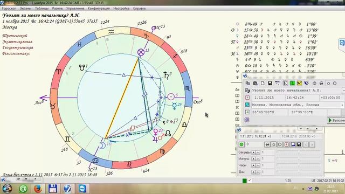This screenshot has height=194, width=345.
Task: Select the small circle icon in data toolbar
Action: tap(328, 84)
